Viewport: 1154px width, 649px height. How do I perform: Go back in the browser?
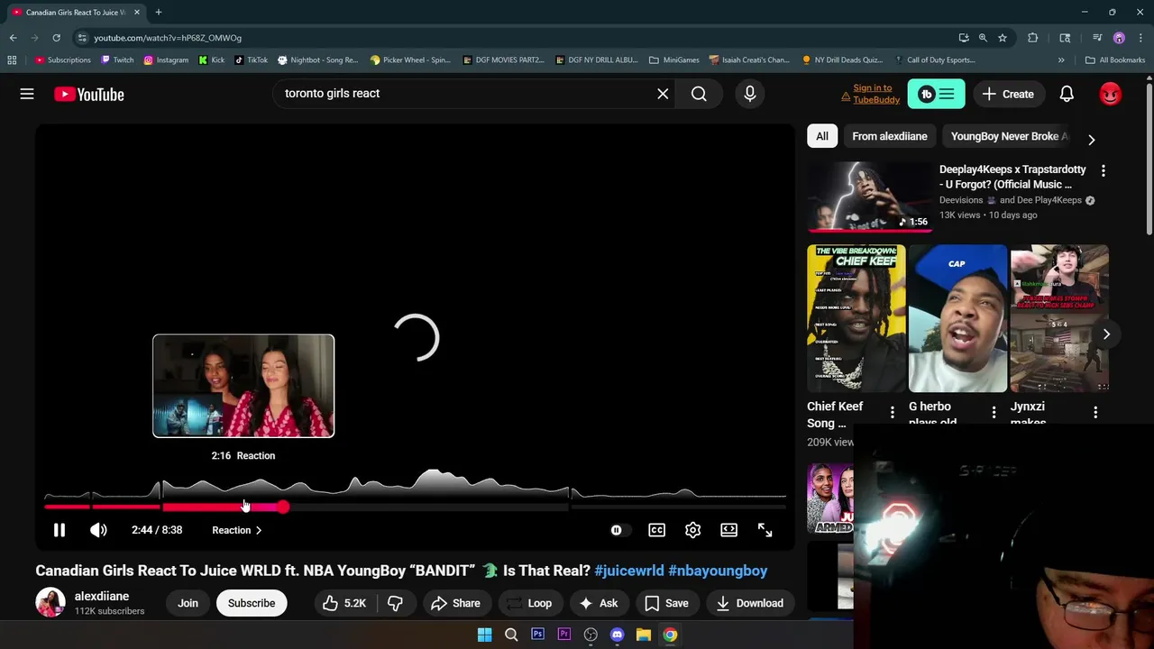click(13, 38)
